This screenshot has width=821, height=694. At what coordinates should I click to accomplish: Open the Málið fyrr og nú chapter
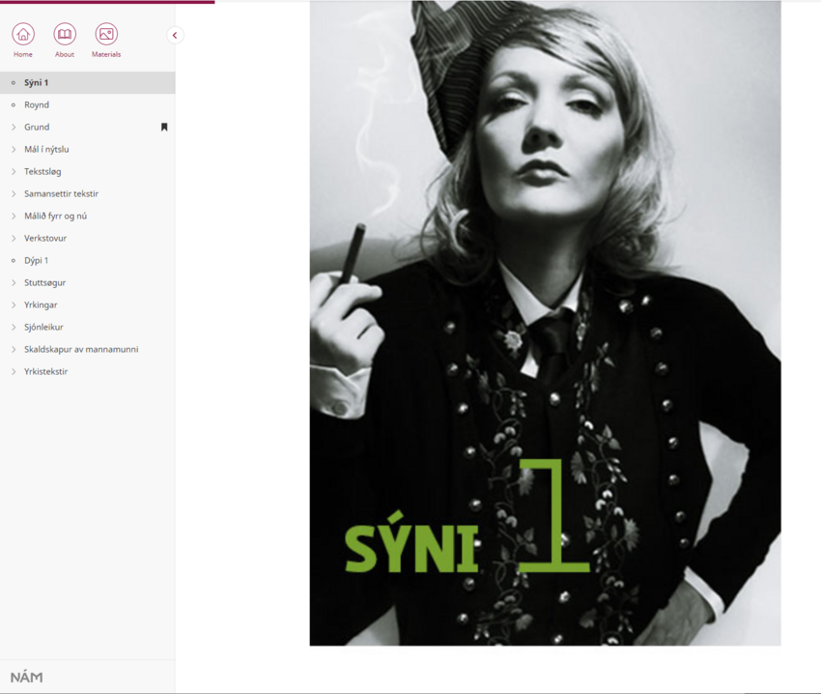point(55,216)
